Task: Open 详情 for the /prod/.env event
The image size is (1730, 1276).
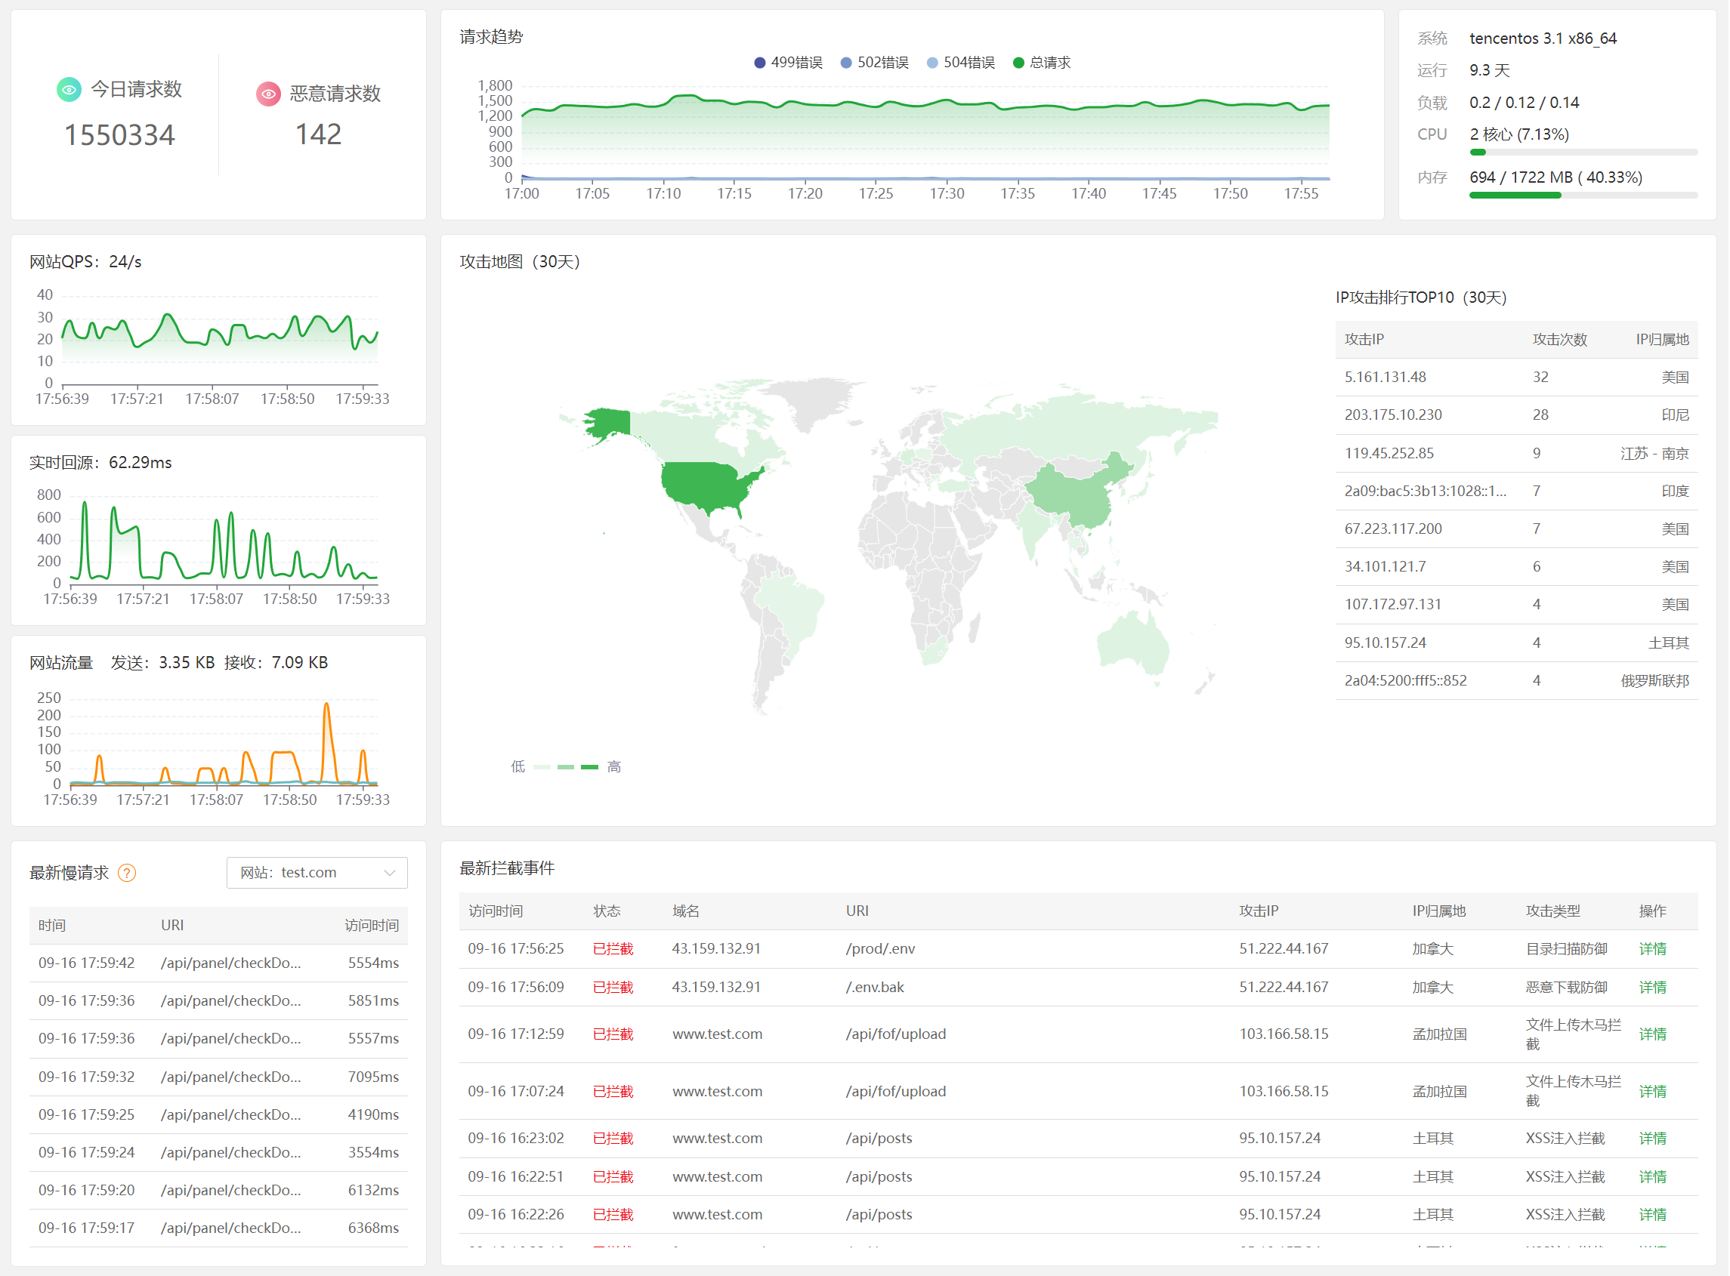Action: (1654, 949)
